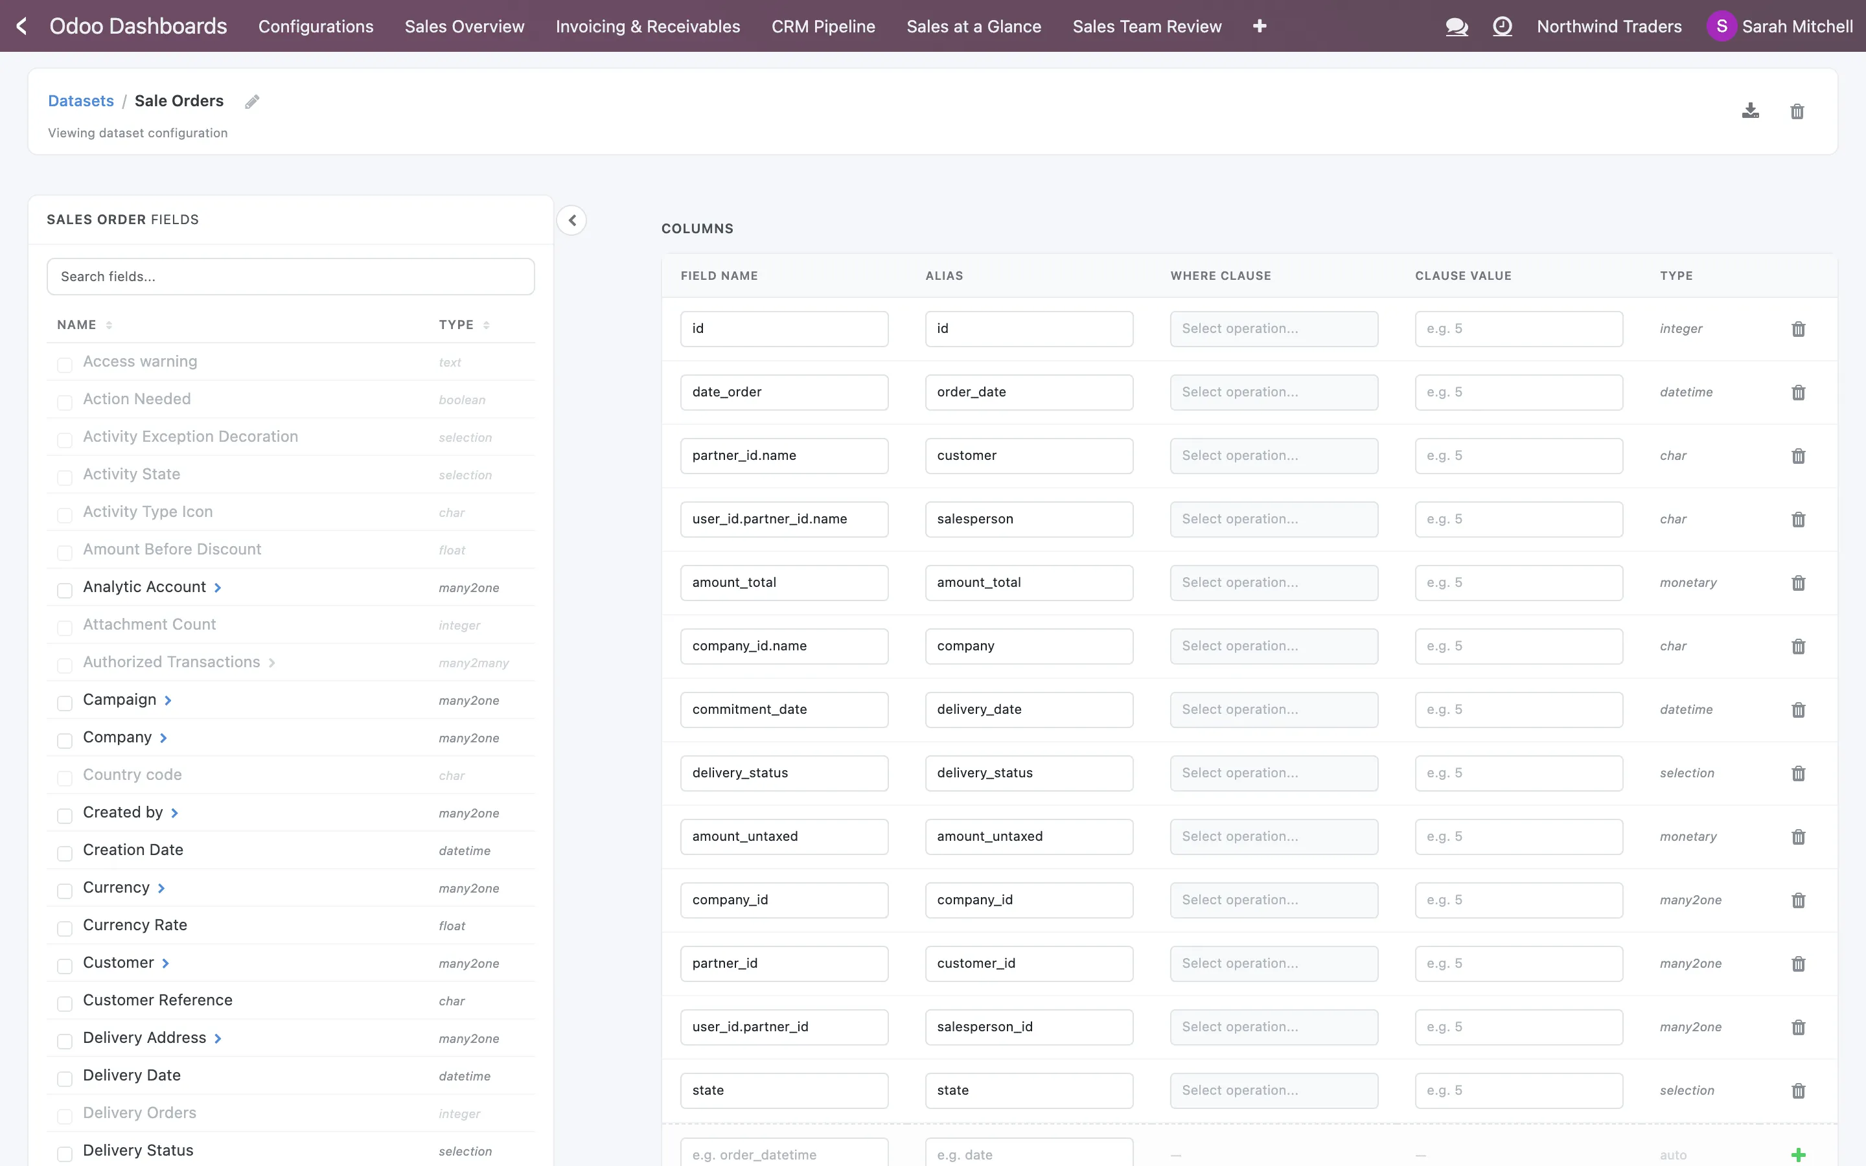The image size is (1866, 1166).
Task: Edit dataset name with pencil icon
Action: (252, 102)
